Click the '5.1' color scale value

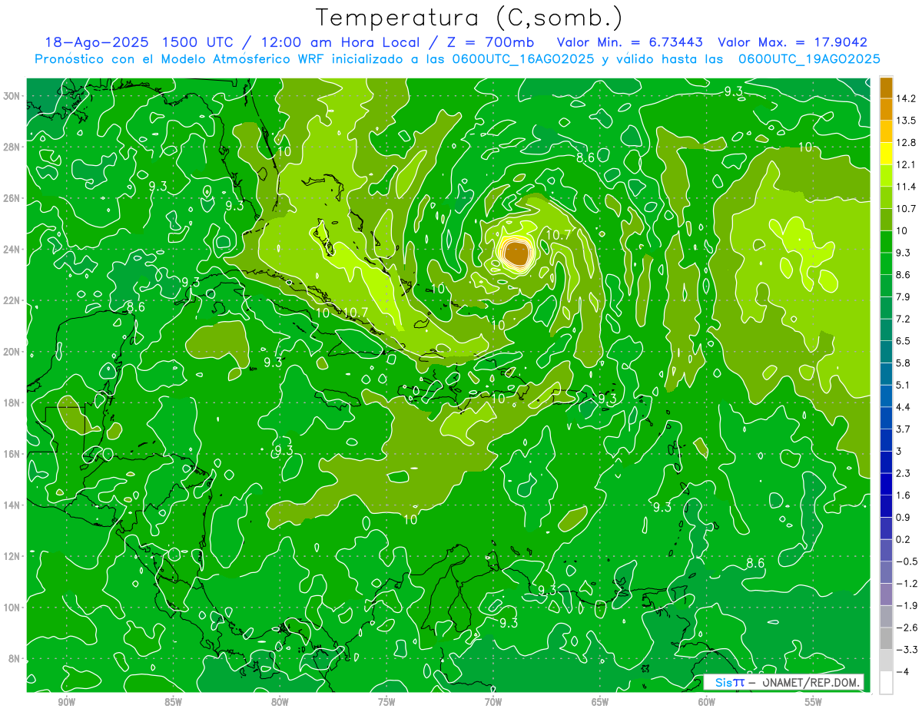pyautogui.click(x=904, y=385)
